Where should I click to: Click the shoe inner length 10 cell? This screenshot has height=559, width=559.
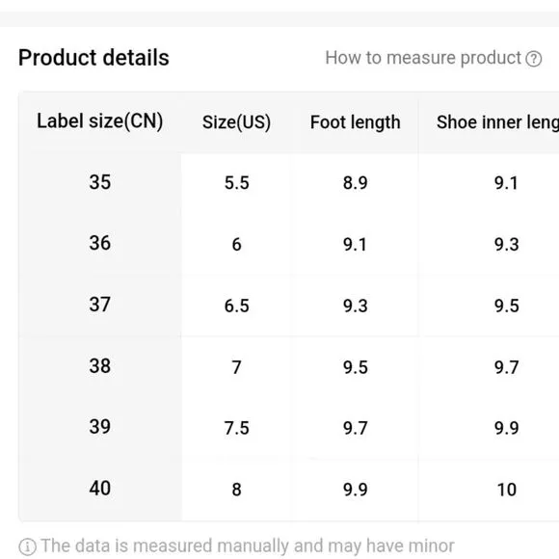pyautogui.click(x=507, y=490)
